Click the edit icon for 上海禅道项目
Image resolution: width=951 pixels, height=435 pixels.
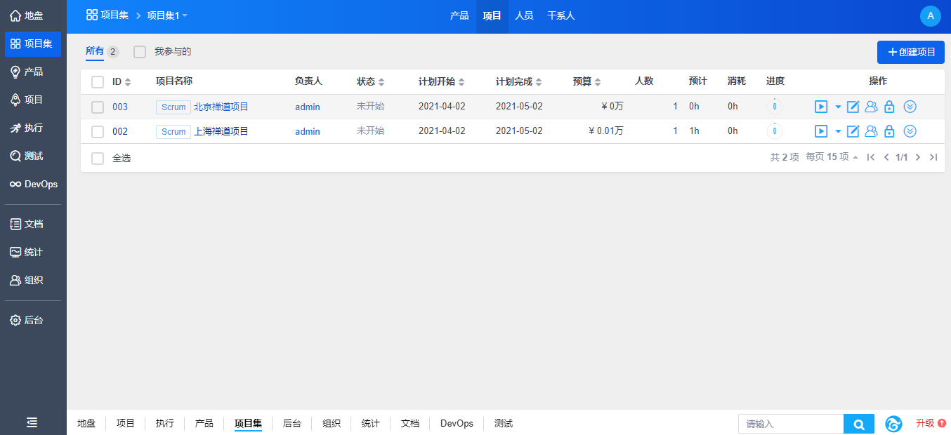pyautogui.click(x=853, y=131)
